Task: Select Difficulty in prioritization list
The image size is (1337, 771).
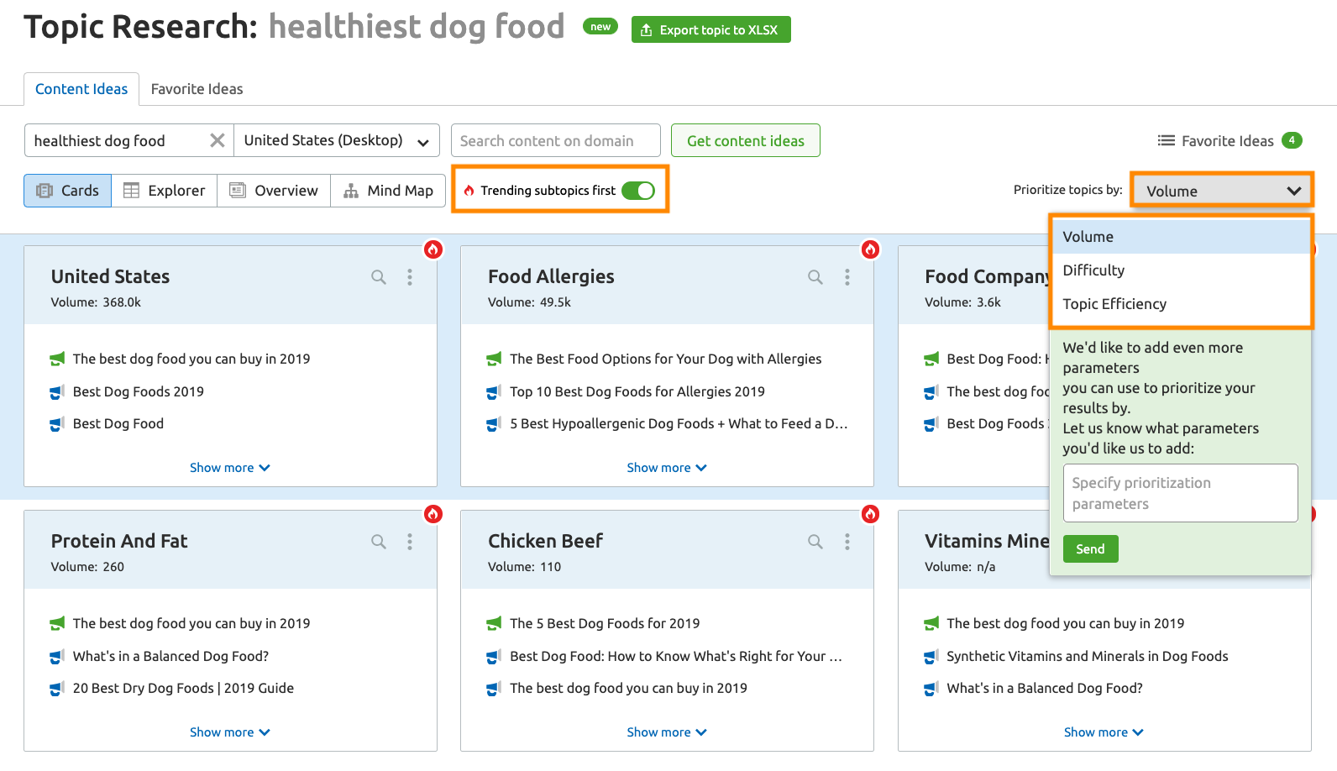Action: coord(1093,270)
